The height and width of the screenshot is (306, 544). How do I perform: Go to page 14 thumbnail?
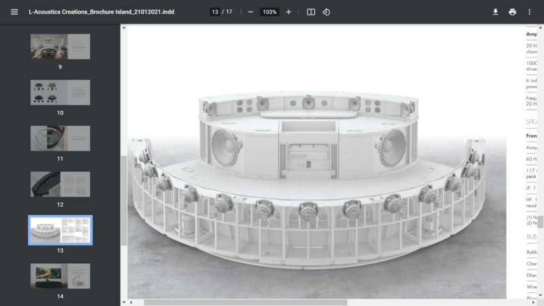[x=60, y=275]
